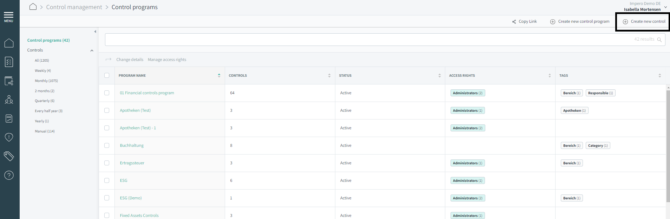
Task: Sort by Access Rights column arrows
Action: coord(550,75)
